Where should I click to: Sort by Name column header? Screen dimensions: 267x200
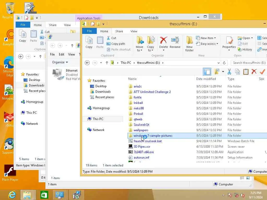[132, 79]
